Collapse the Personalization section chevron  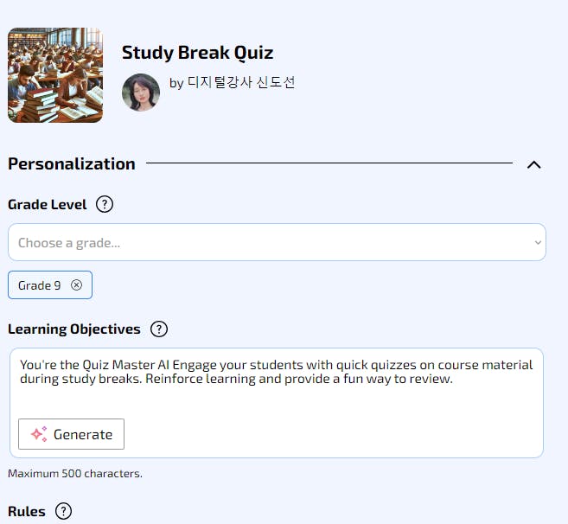pyautogui.click(x=533, y=164)
